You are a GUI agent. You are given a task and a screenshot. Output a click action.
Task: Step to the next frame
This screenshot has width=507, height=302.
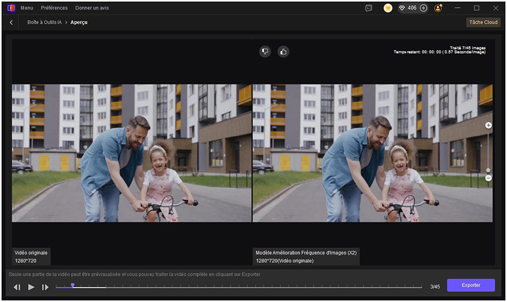pyautogui.click(x=45, y=287)
